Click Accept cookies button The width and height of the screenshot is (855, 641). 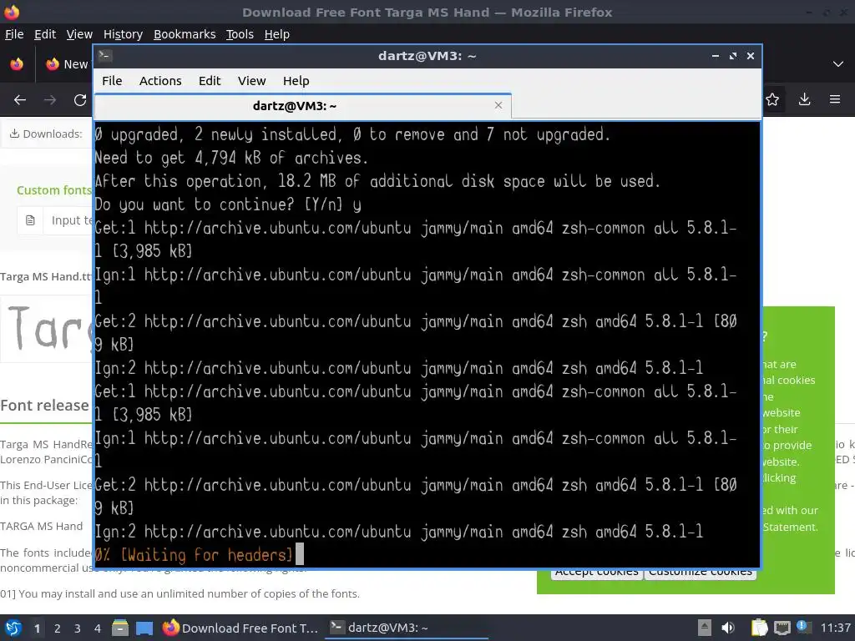pos(596,573)
